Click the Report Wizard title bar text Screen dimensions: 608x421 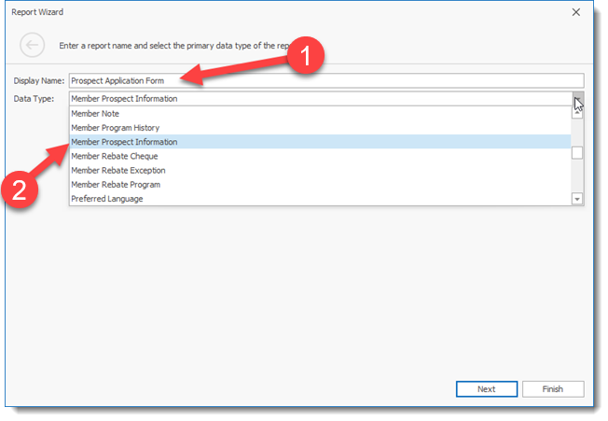(x=38, y=12)
